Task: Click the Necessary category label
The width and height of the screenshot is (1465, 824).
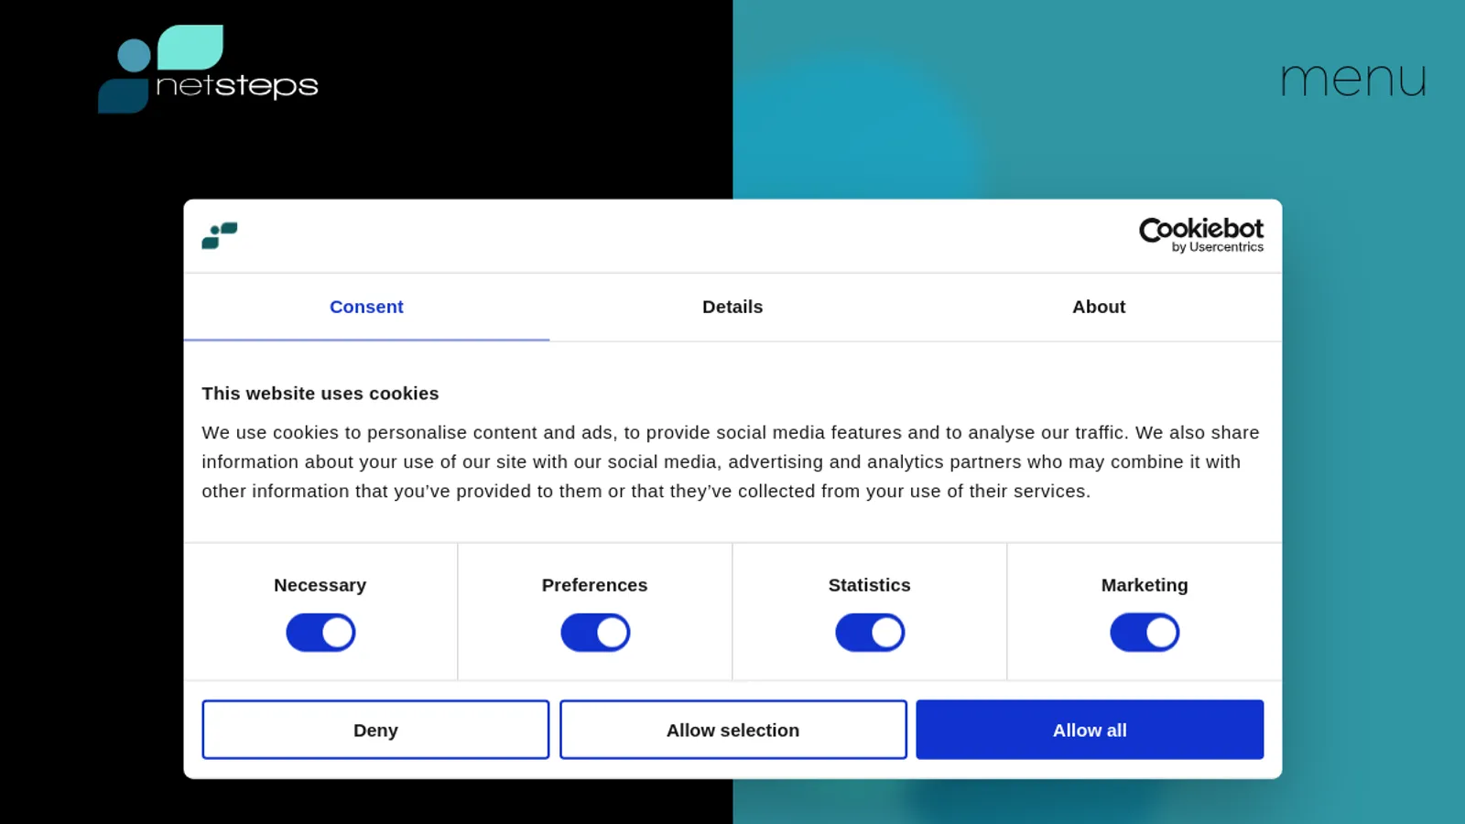Action: pos(320,585)
